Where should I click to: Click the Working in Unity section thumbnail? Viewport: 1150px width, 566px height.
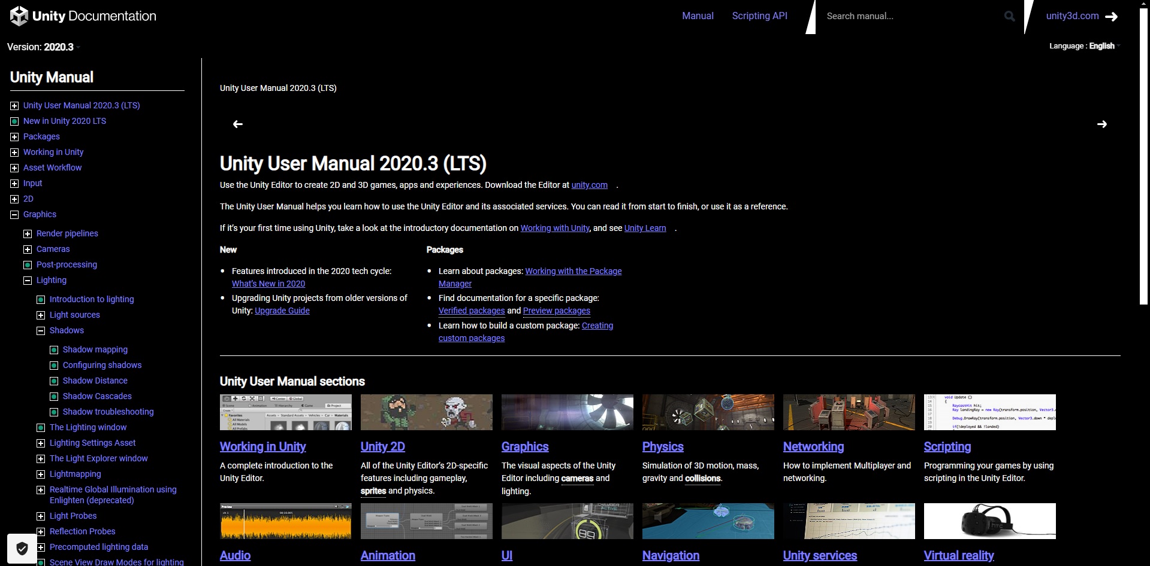pos(286,412)
